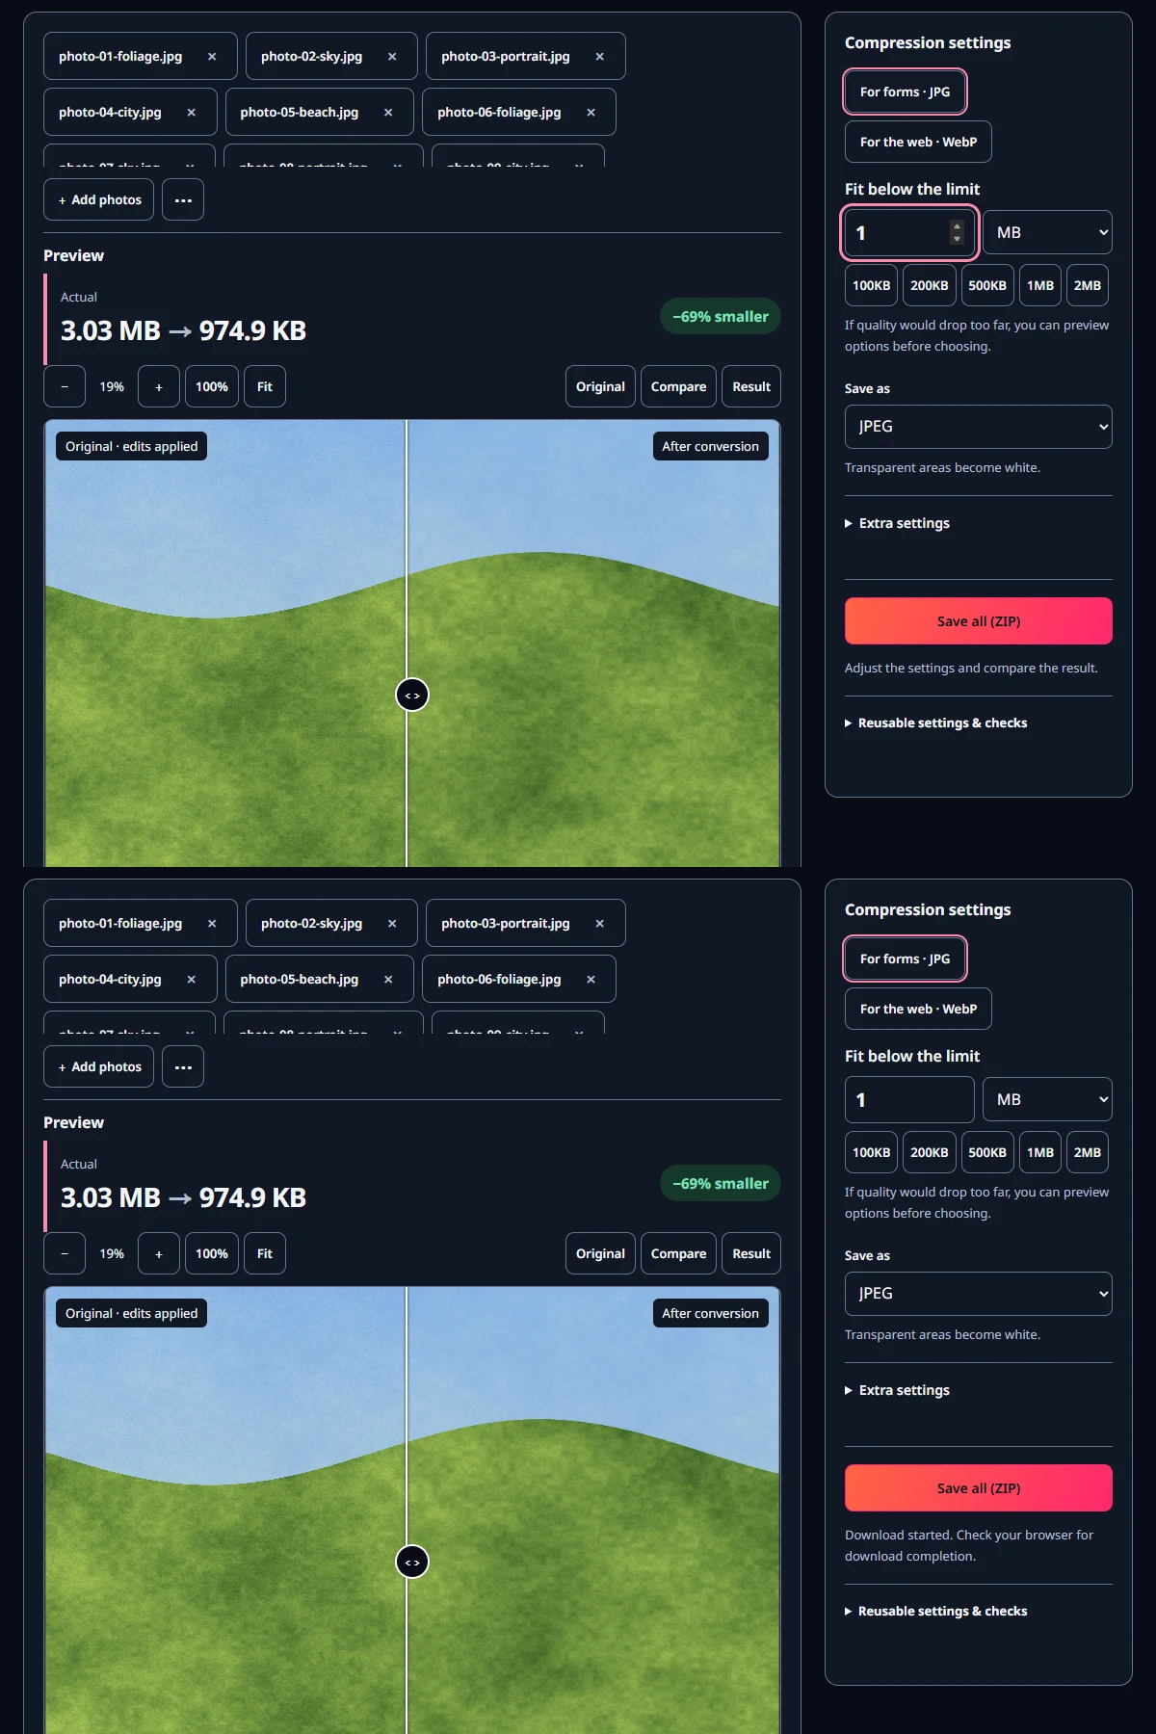Zoom in with the plus button in the lower preview
The width and height of the screenshot is (1156, 1734).
coord(159,1254)
